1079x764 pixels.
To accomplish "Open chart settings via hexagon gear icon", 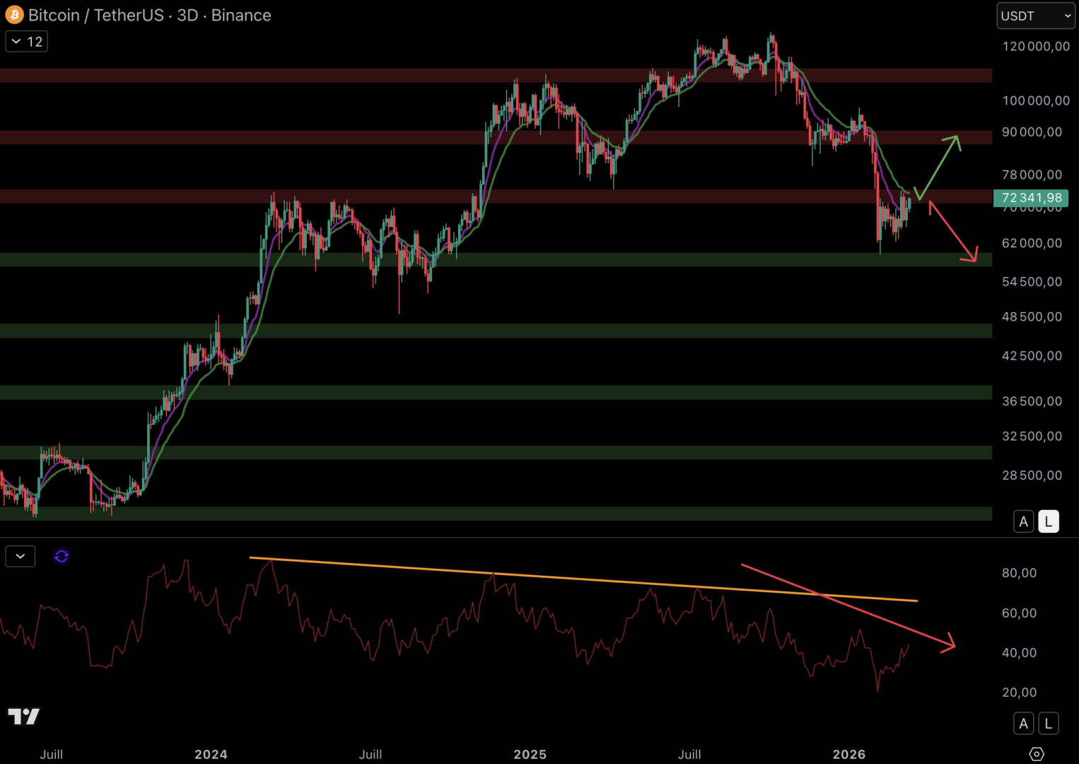I will pos(1036,754).
